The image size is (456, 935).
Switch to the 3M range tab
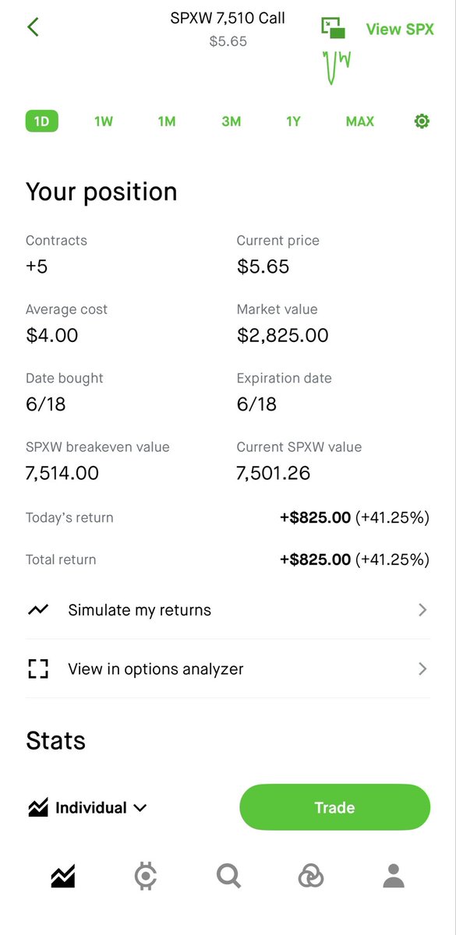tap(232, 121)
